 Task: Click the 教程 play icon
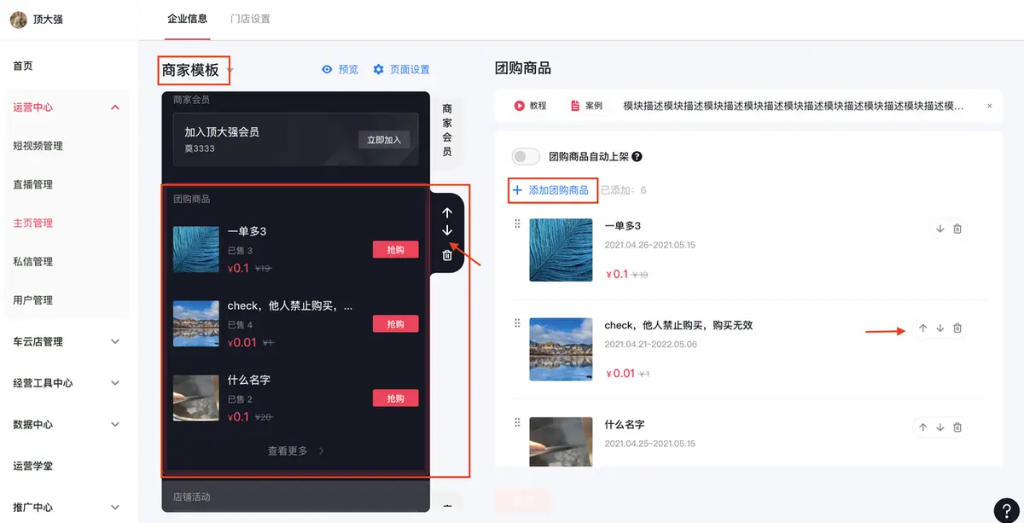[519, 106]
